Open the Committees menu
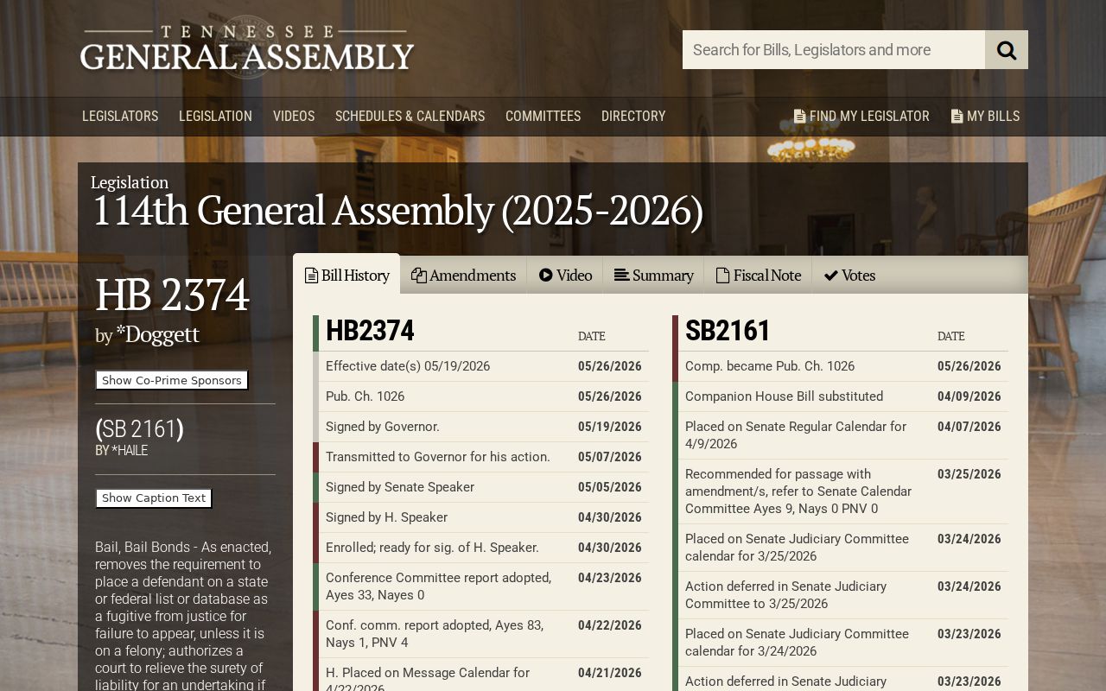 (x=543, y=116)
